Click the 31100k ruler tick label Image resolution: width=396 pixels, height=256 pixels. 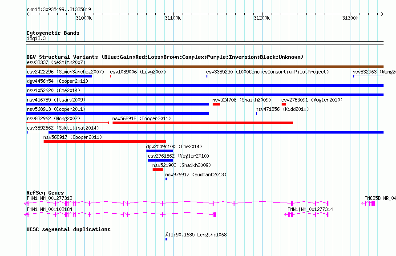(173, 18)
